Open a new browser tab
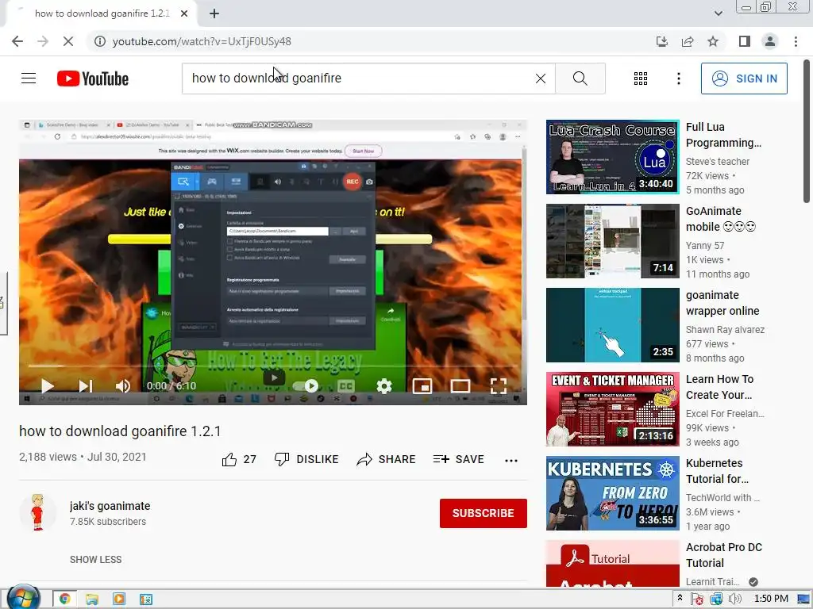 214,14
